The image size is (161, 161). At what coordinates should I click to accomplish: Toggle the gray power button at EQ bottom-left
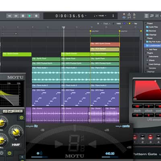coord(2,153)
